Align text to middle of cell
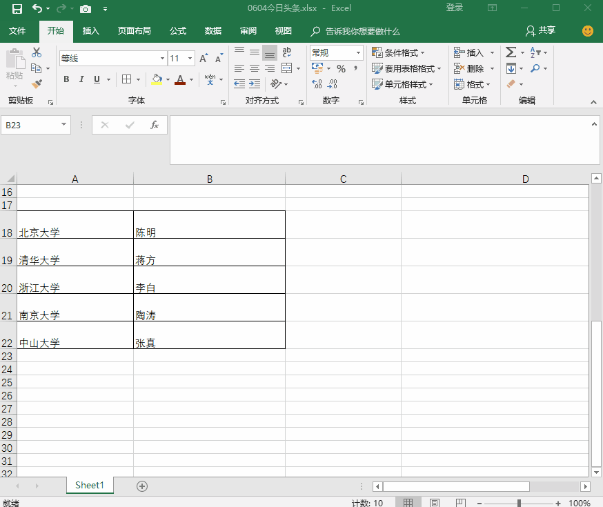 254,52
